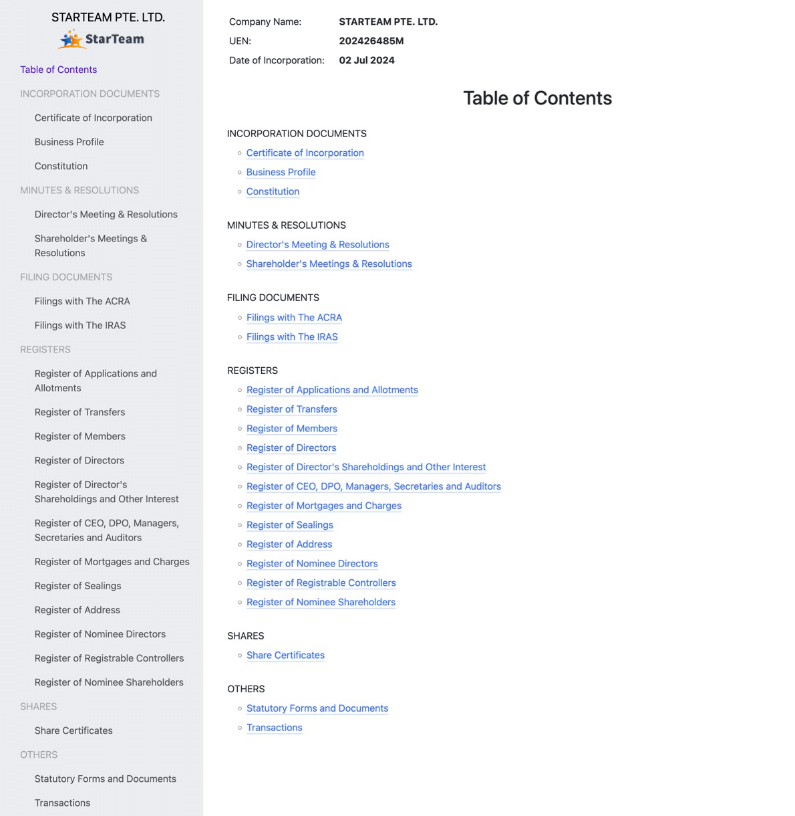Open the Business Profile link
This screenshot has height=816, width=795.
[281, 172]
